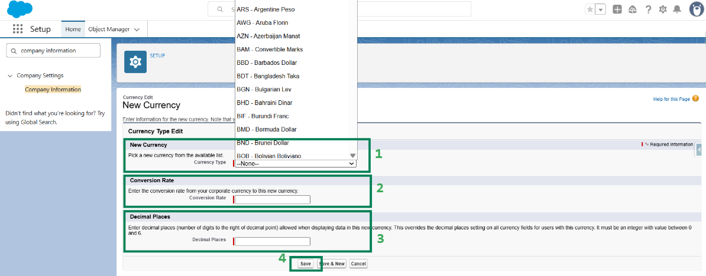
Task: Select AWG - Aruba Florin option
Action: tap(296, 22)
